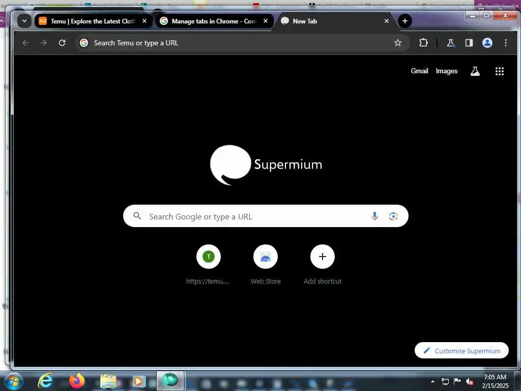Open the Google apps grid
This screenshot has width=521, height=391.
click(500, 71)
